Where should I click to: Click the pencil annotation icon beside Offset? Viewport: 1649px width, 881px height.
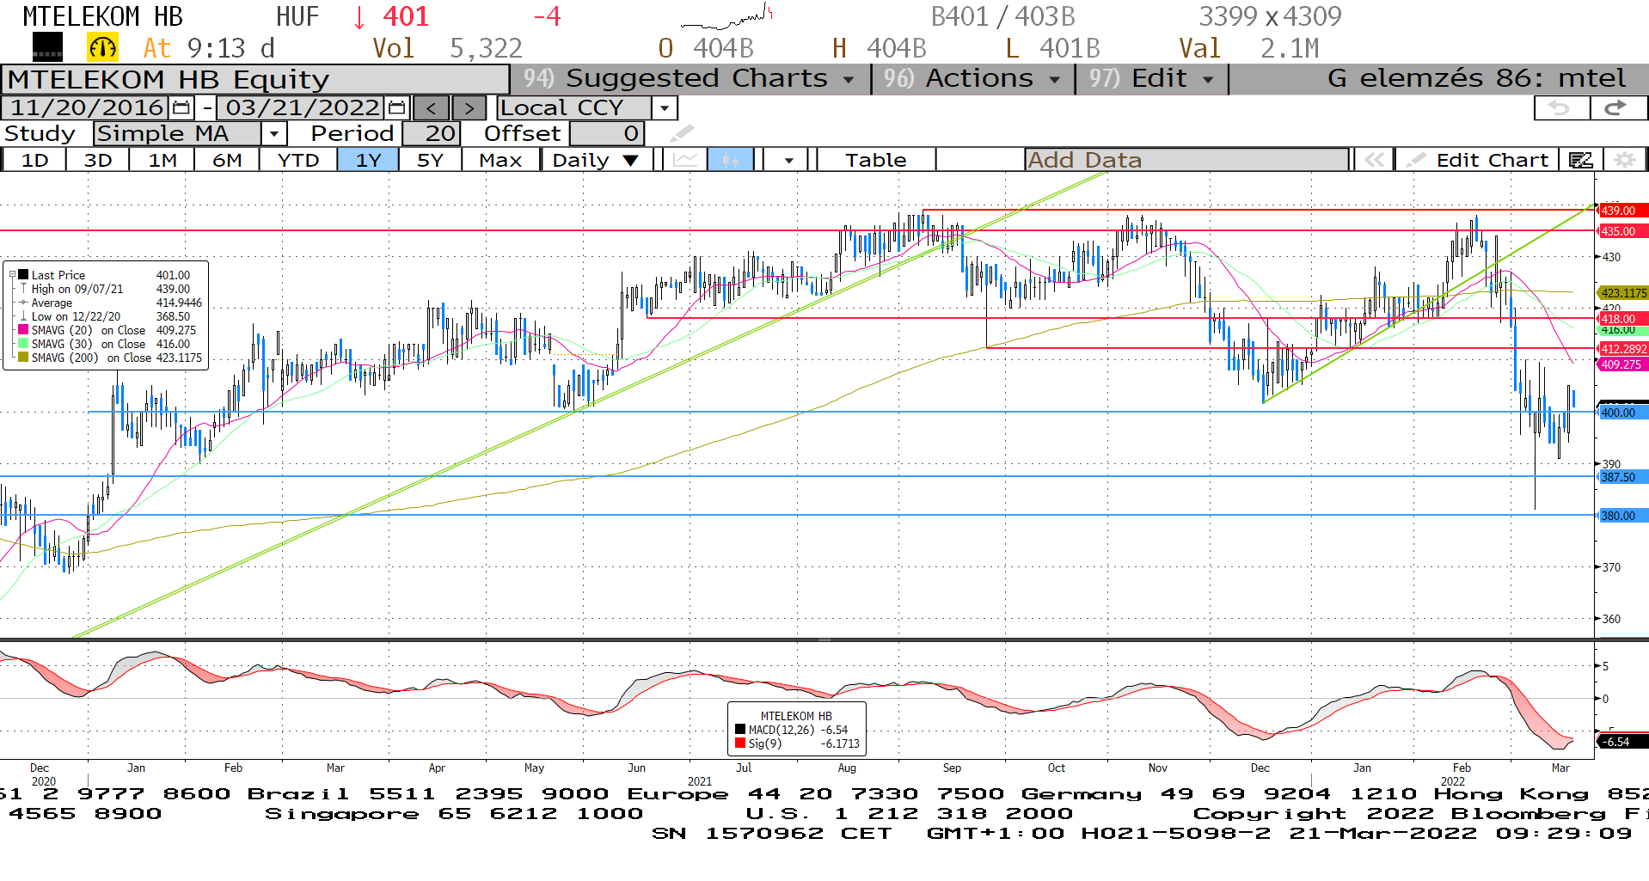click(682, 133)
